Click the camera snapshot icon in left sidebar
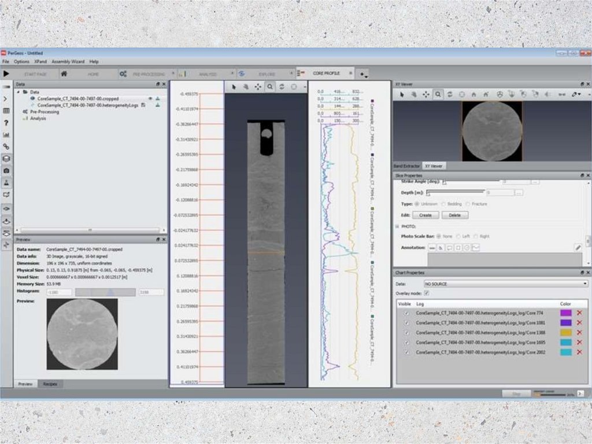Screen dimensions: 592x444 6,171
